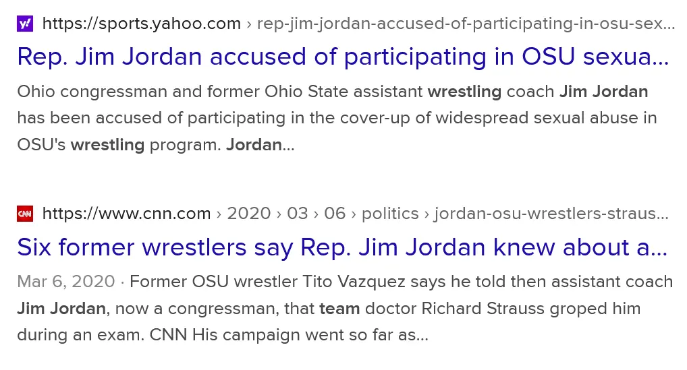
Task: Click the bold word 'team' in the CNN snippet
Action: [339, 309]
